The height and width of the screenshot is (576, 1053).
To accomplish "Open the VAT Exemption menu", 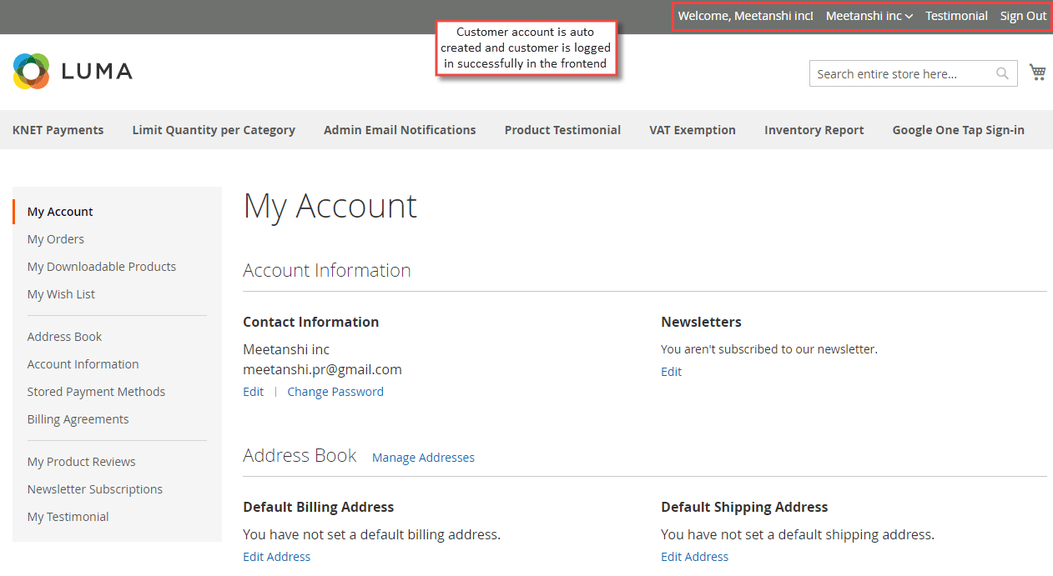I will [693, 129].
